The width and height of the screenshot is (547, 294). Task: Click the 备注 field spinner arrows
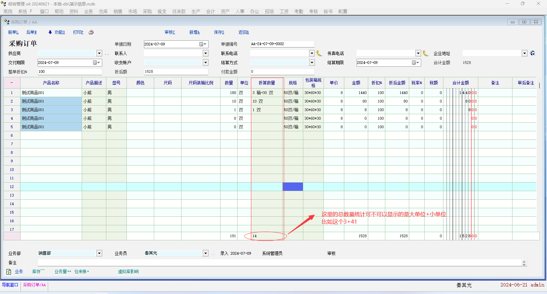(524, 263)
